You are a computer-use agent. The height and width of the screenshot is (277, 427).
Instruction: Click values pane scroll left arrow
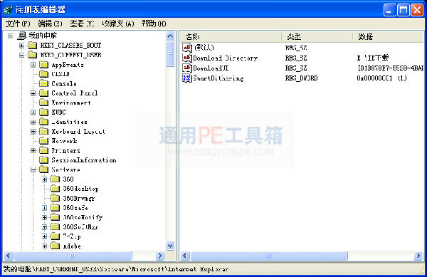(185, 256)
